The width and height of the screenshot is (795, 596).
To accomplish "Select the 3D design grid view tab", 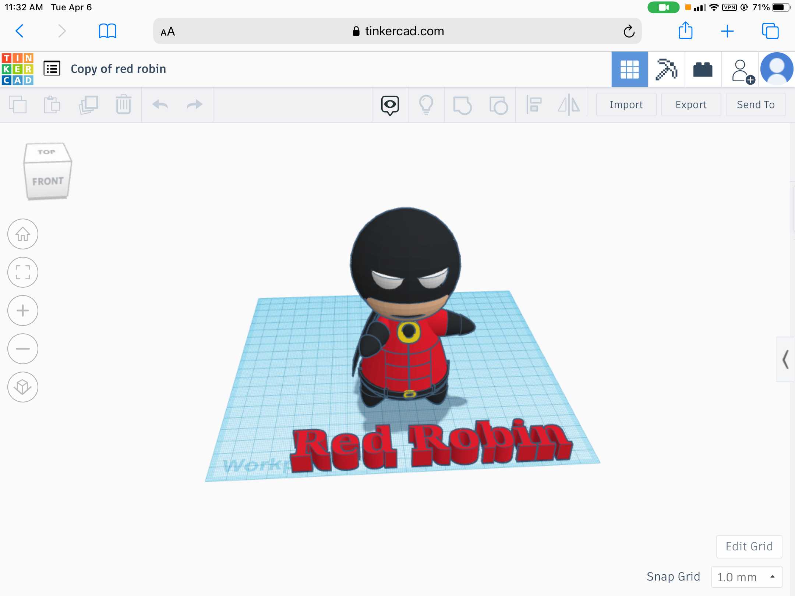I will (x=629, y=69).
